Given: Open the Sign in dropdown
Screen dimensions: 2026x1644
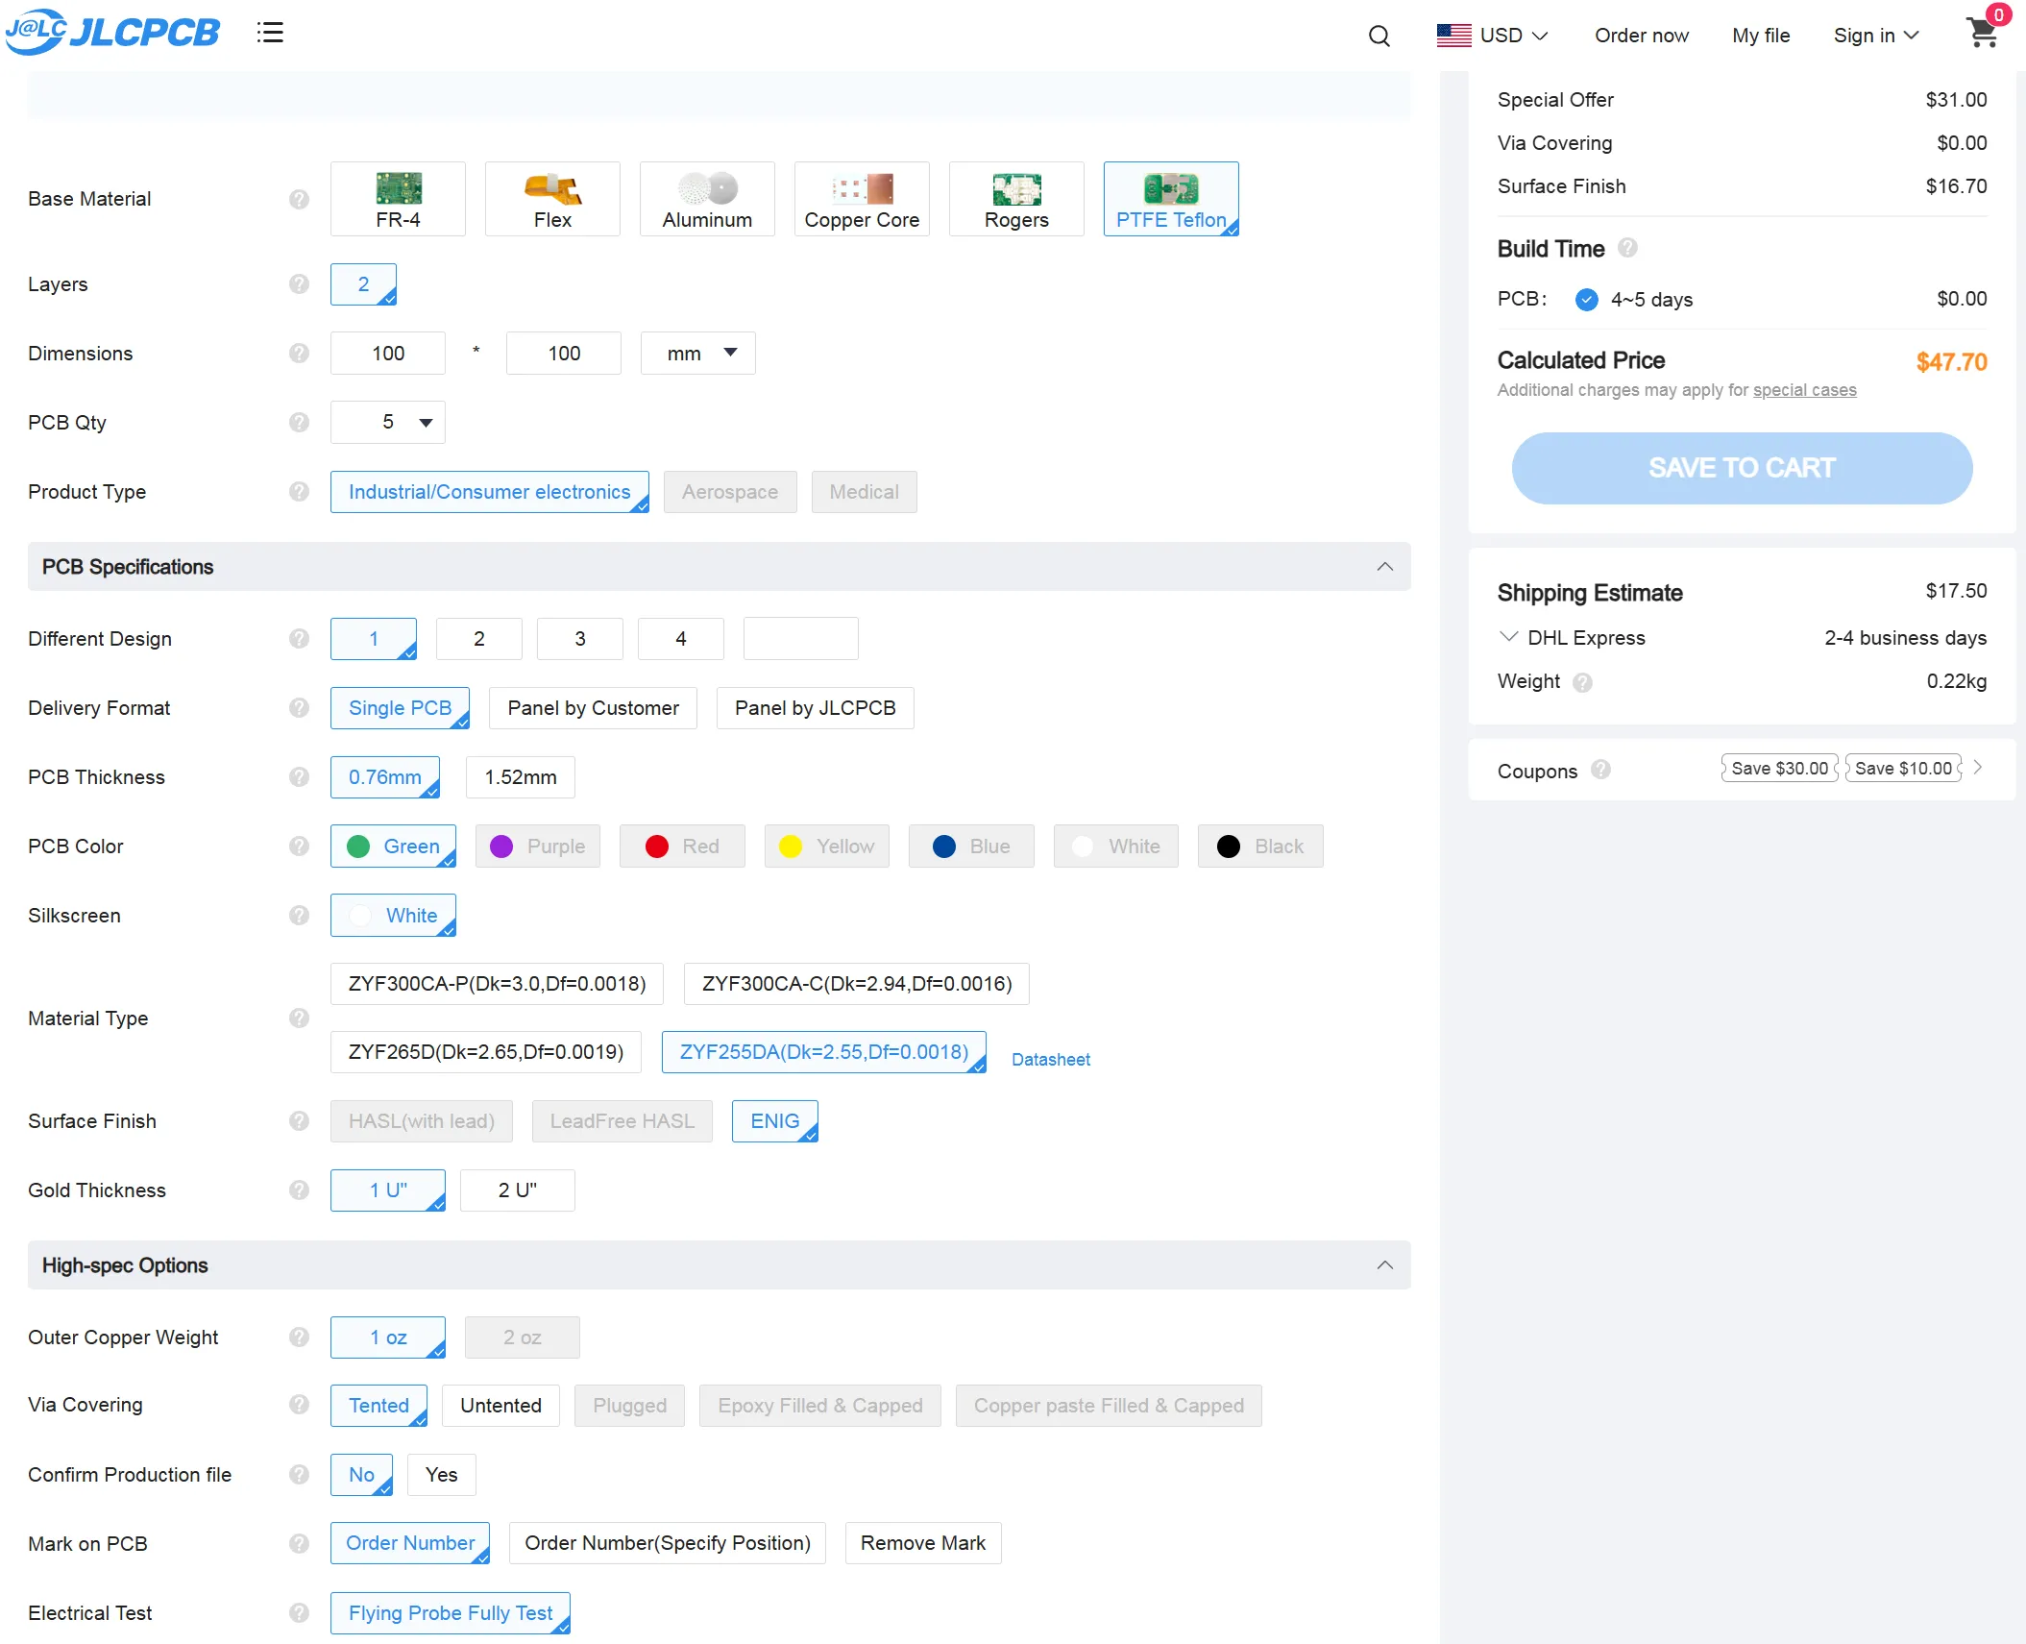Looking at the screenshot, I should pyautogui.click(x=1876, y=36).
